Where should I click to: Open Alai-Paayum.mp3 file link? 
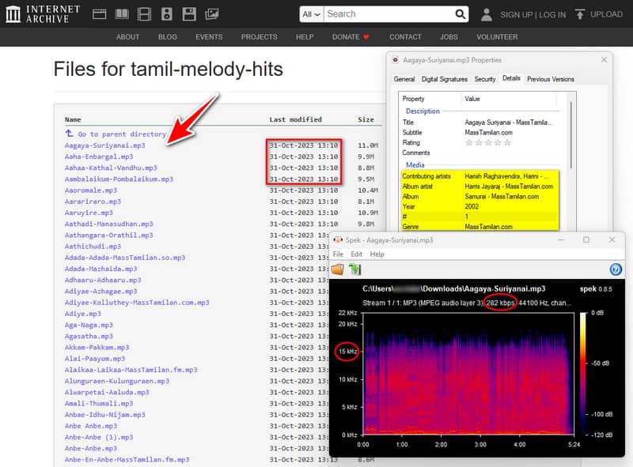pyautogui.click(x=95, y=359)
